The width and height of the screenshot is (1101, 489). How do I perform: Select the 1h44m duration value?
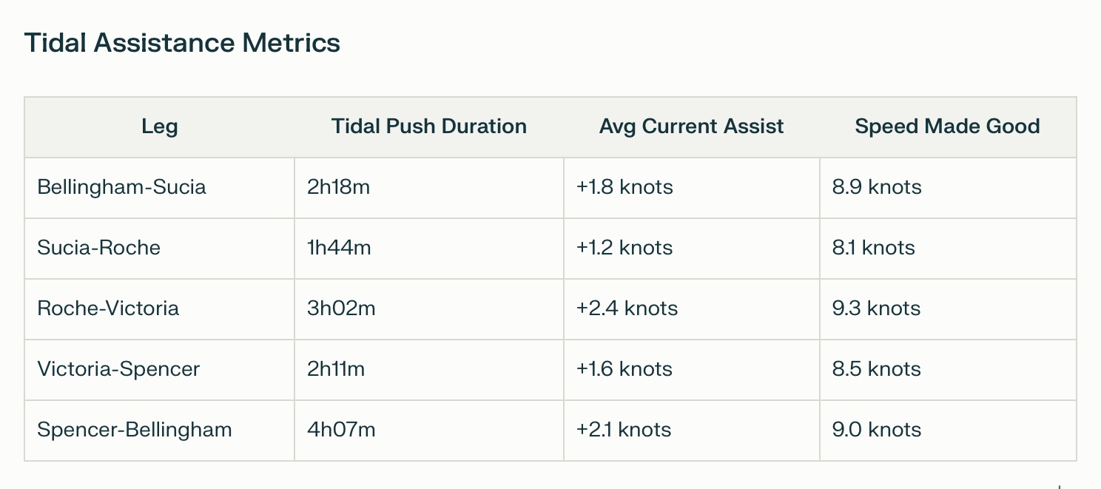339,248
